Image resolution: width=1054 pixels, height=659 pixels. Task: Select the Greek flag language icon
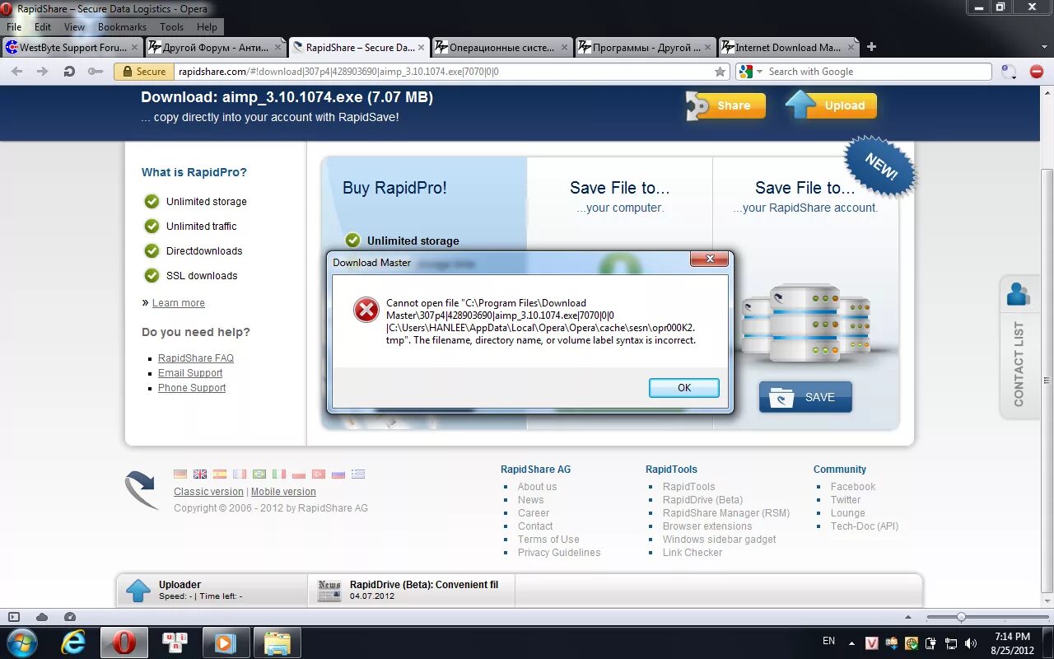pos(358,474)
